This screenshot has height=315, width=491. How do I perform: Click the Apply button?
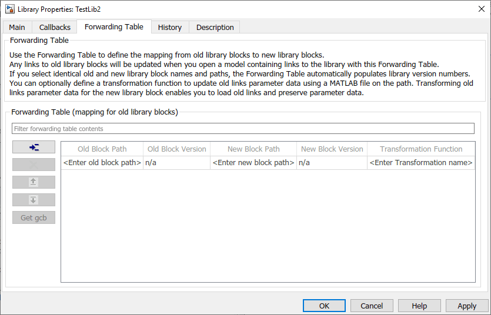(467, 306)
